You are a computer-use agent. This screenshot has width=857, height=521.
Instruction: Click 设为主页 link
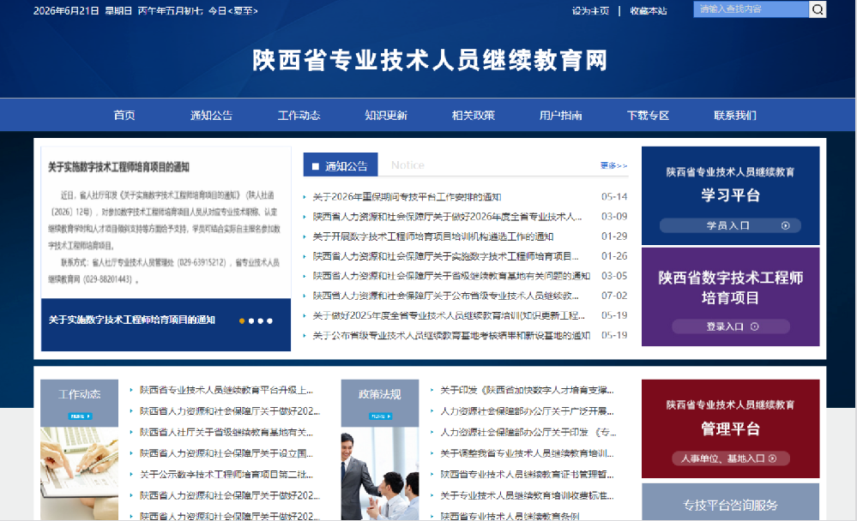[x=590, y=11]
